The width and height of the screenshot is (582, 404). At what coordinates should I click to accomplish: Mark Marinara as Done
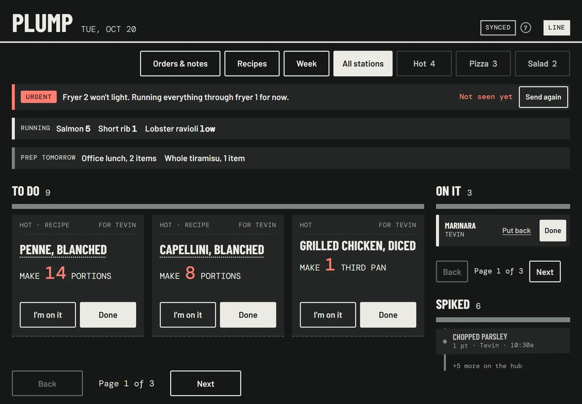pyautogui.click(x=553, y=231)
